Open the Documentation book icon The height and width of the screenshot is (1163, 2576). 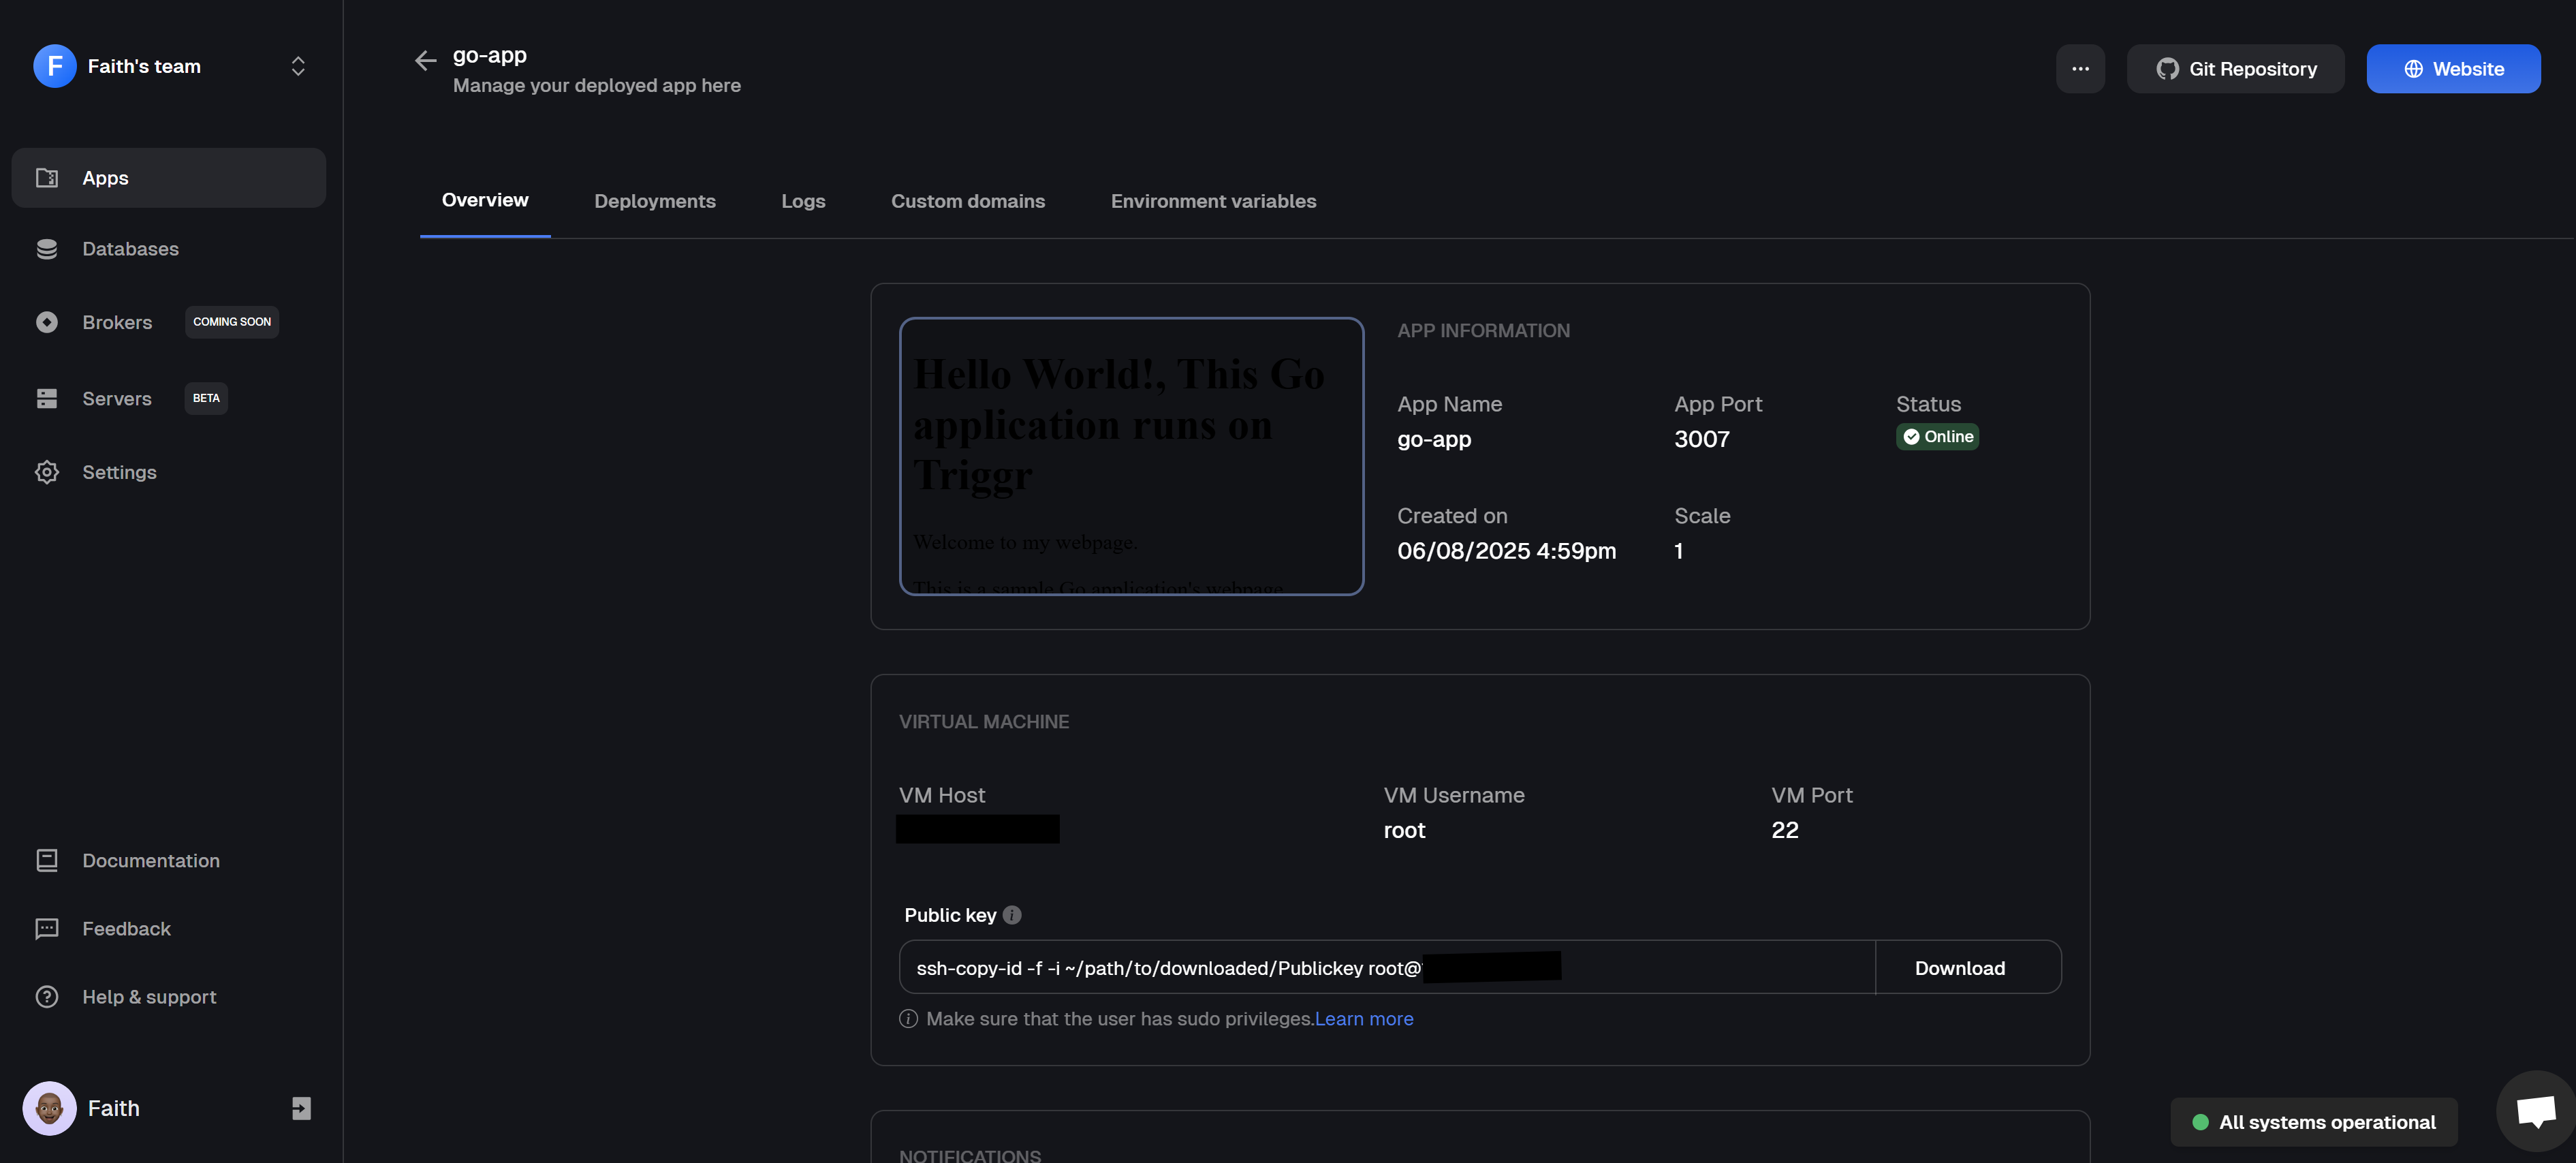(x=47, y=860)
